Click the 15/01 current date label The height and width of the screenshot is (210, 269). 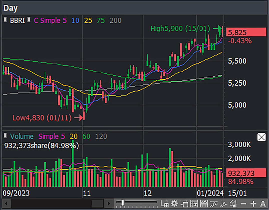point(237,193)
